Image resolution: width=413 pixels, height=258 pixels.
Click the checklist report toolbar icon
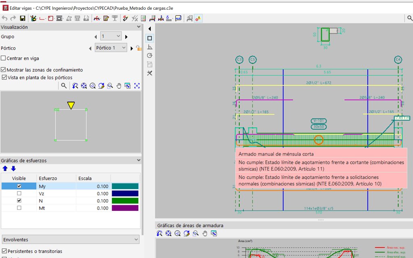pos(143,18)
